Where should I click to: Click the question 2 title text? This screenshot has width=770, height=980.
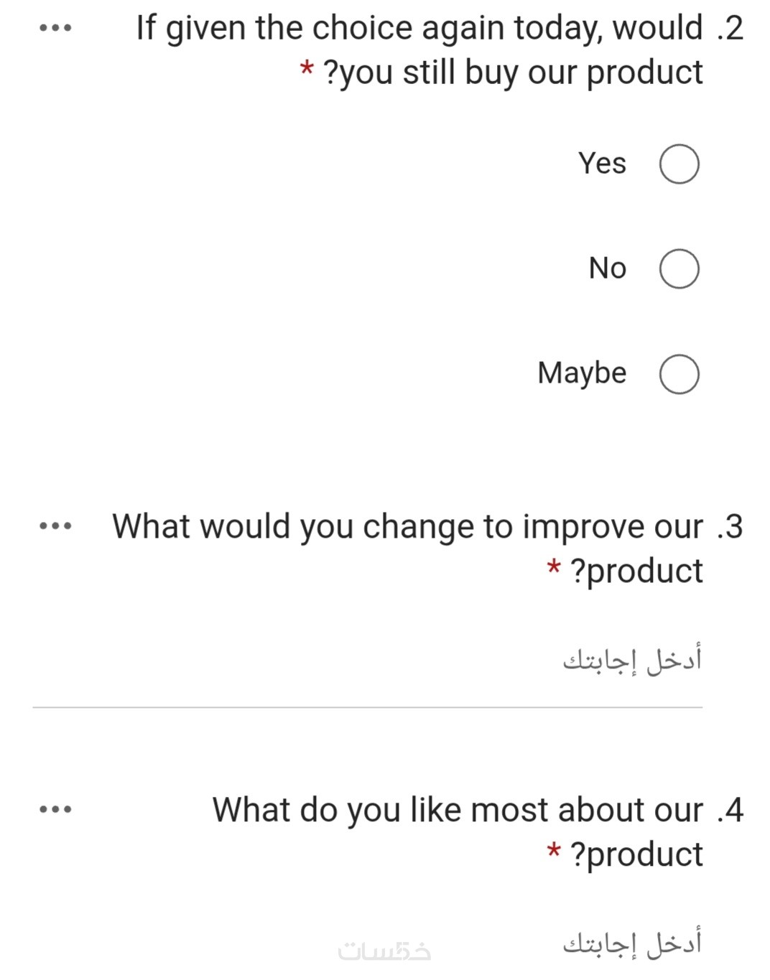[x=419, y=29]
